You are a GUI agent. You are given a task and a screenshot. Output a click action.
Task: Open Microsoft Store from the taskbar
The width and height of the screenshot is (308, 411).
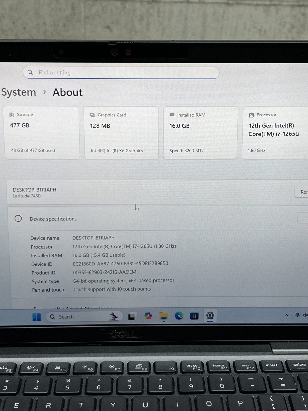click(194, 315)
